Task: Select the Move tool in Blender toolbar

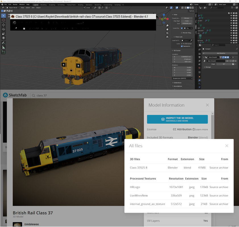Action: (x=3, y=25)
